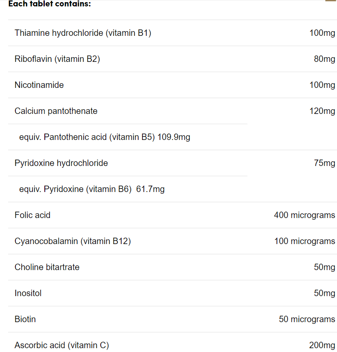Image resolution: width=337 pixels, height=352 pixels.
Task: Select the Cyanocobalamin (vitamin B12) label
Action: point(73,241)
